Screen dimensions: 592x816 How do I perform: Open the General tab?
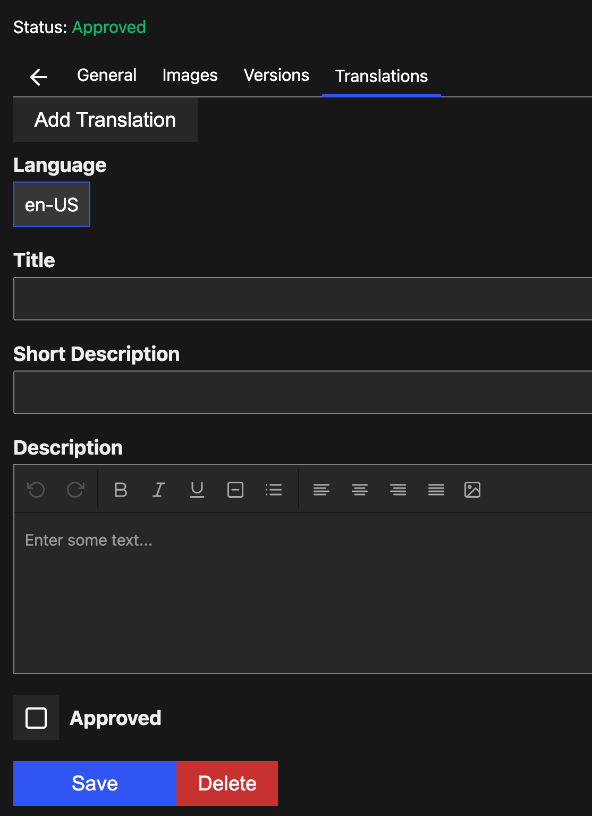click(107, 76)
